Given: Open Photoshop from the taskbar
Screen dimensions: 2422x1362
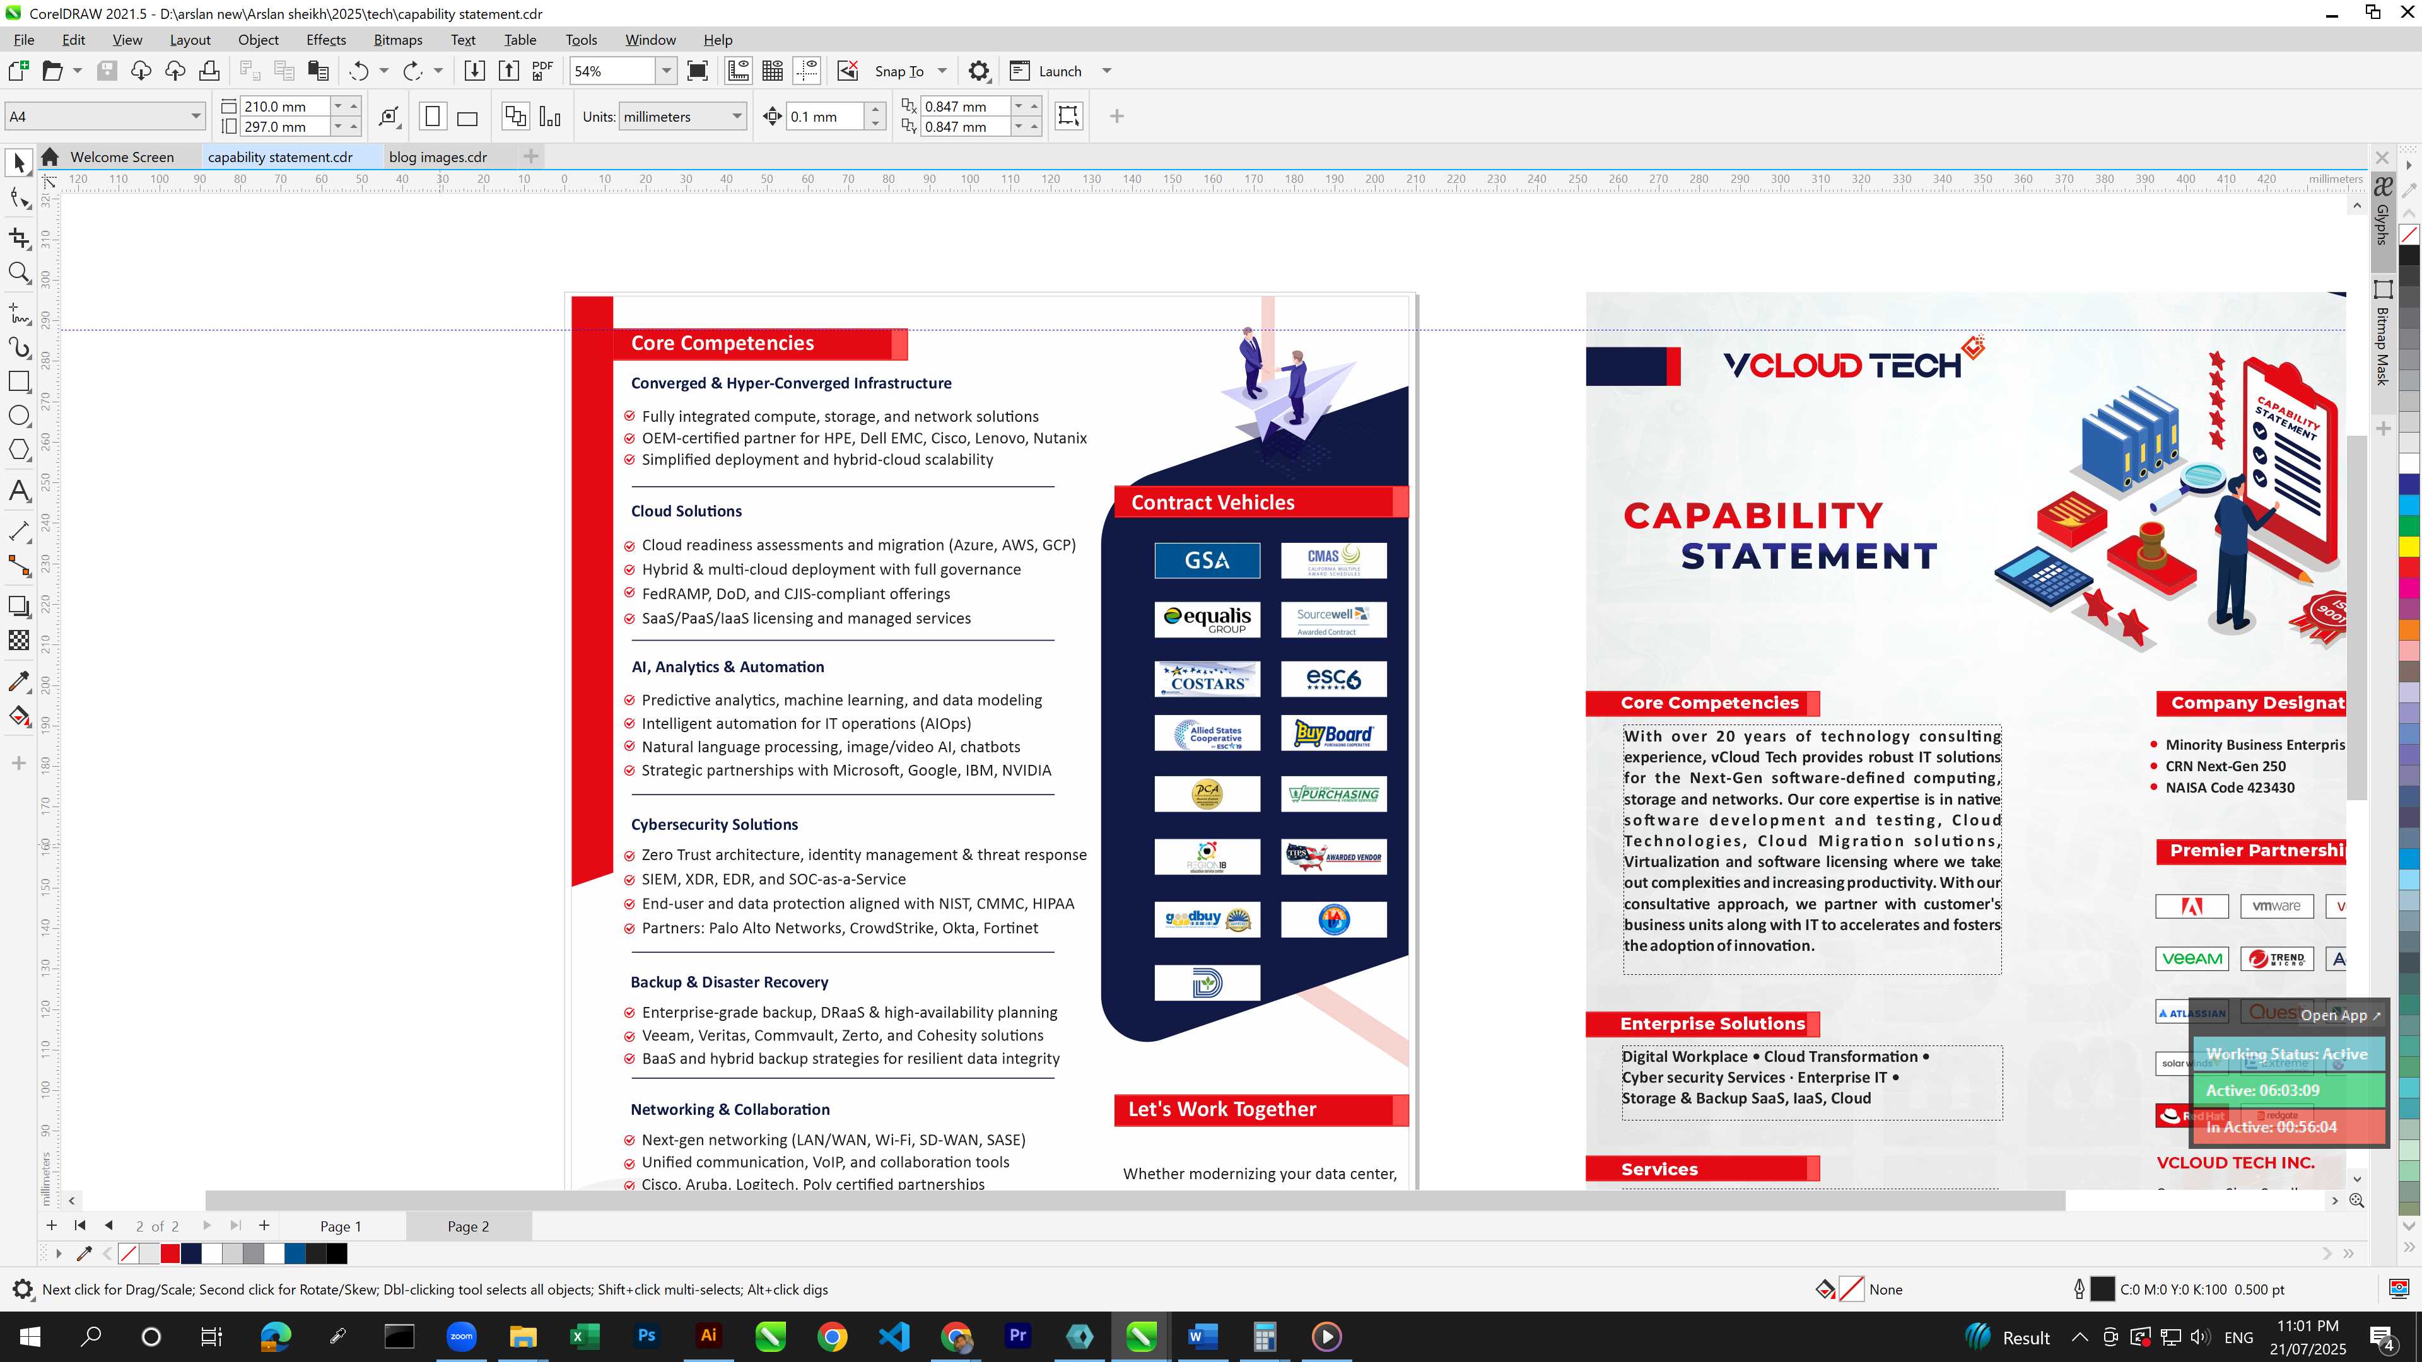Looking at the screenshot, I should click(x=647, y=1336).
